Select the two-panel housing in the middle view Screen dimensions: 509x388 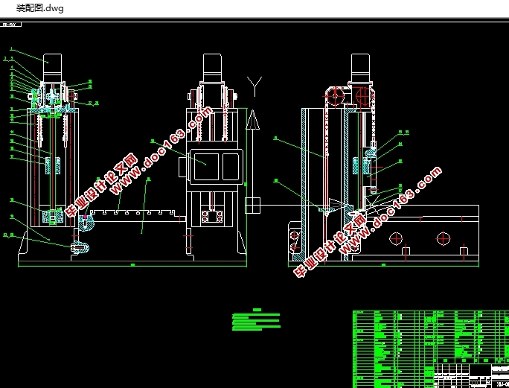click(x=217, y=167)
